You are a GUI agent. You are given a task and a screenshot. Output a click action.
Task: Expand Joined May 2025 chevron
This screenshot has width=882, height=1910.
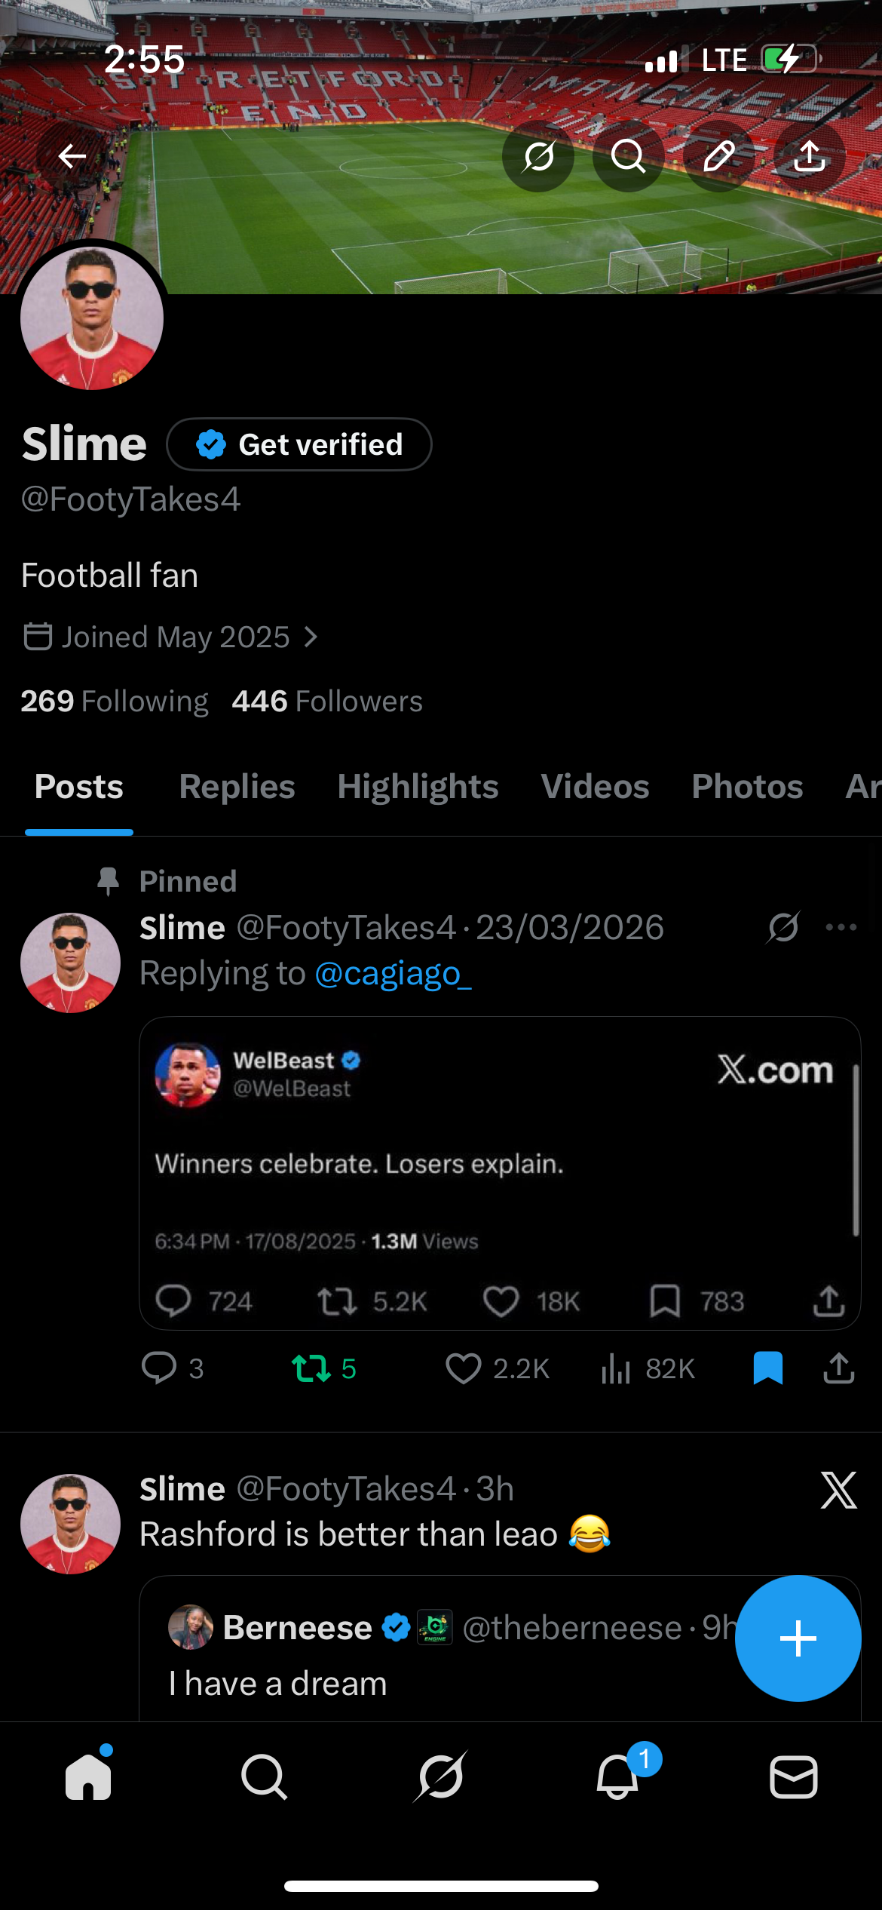311,637
